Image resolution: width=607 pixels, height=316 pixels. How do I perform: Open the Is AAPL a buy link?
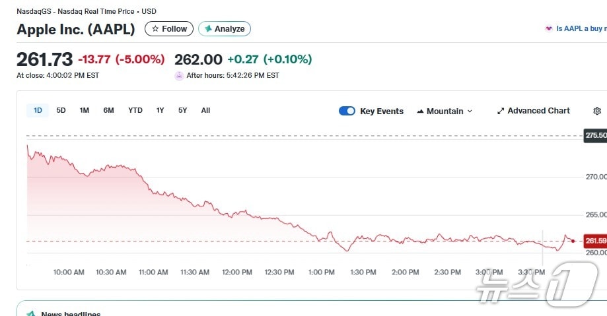click(x=581, y=29)
